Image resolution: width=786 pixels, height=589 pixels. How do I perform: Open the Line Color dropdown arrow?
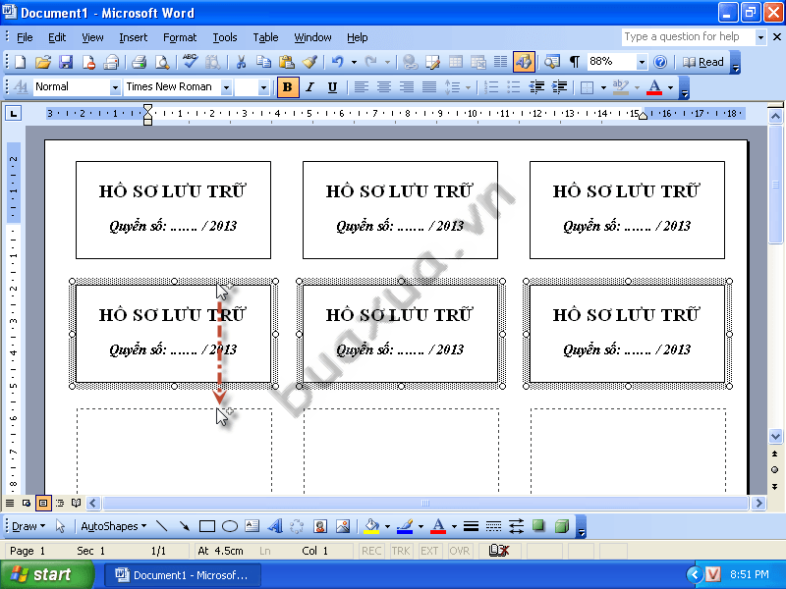point(421,526)
